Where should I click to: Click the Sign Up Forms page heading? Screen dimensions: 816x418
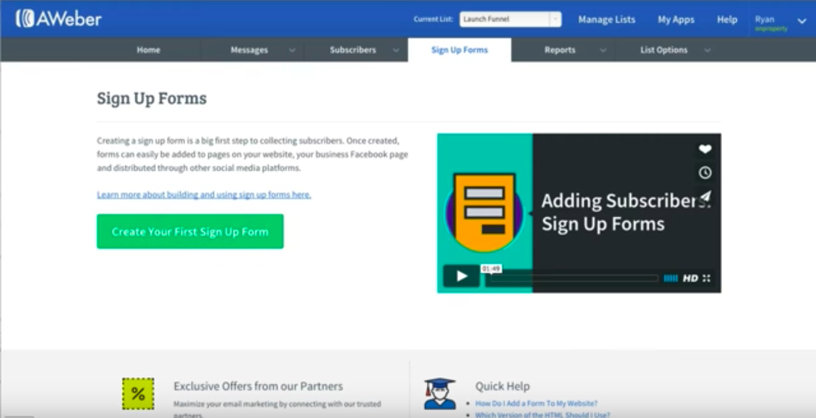(152, 98)
